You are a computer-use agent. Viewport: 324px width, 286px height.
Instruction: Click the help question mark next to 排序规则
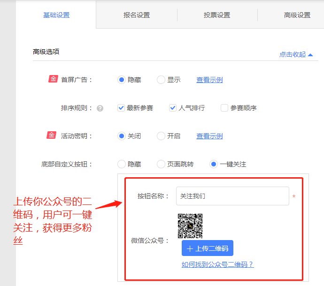coord(100,108)
